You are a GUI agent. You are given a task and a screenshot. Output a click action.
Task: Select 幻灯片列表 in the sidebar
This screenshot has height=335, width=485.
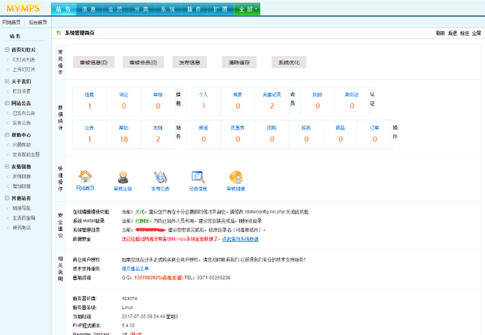24,59
